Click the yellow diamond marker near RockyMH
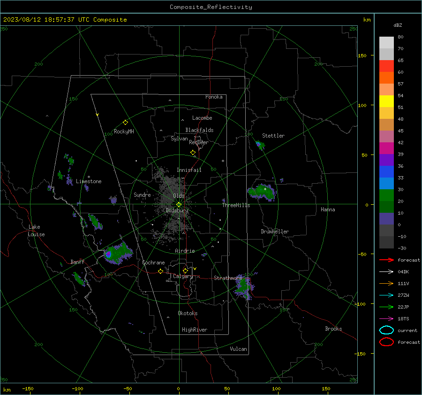 tap(125, 123)
